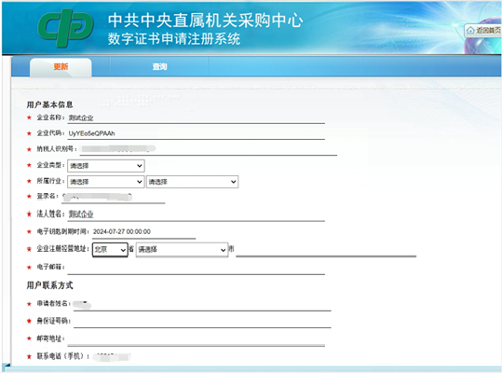
Task: Switch to the 更新 tab
Action: click(61, 67)
